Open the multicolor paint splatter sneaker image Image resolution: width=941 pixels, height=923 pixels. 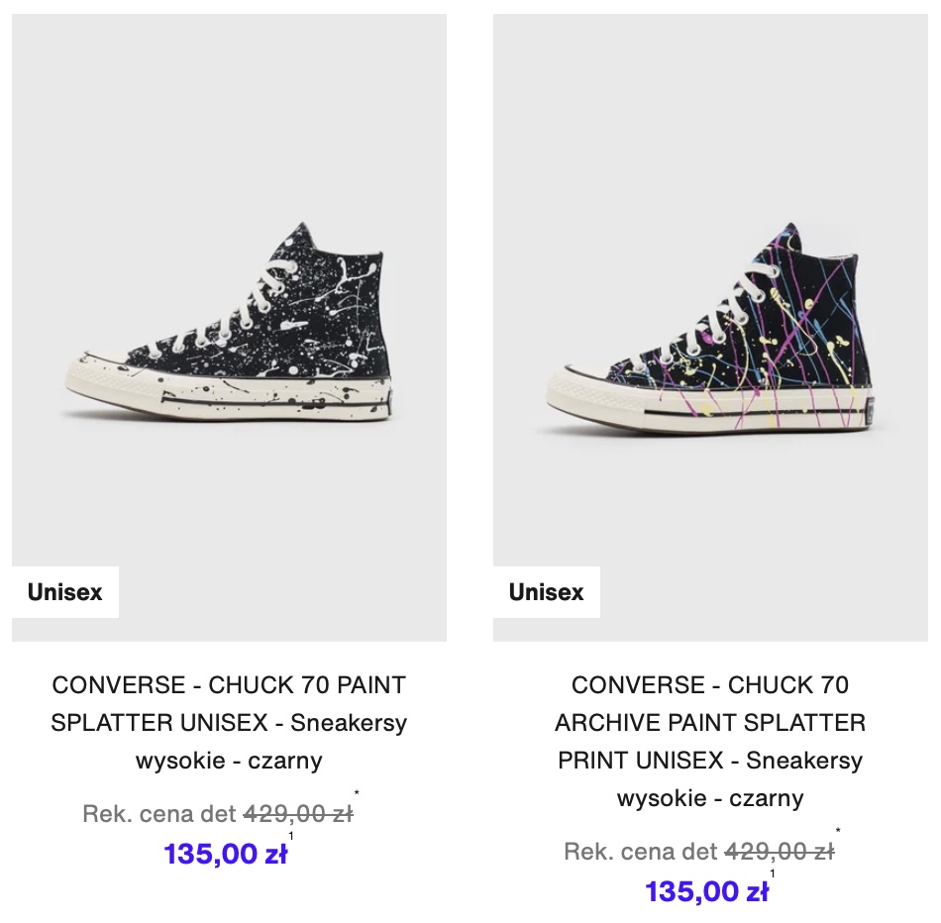tap(710, 327)
